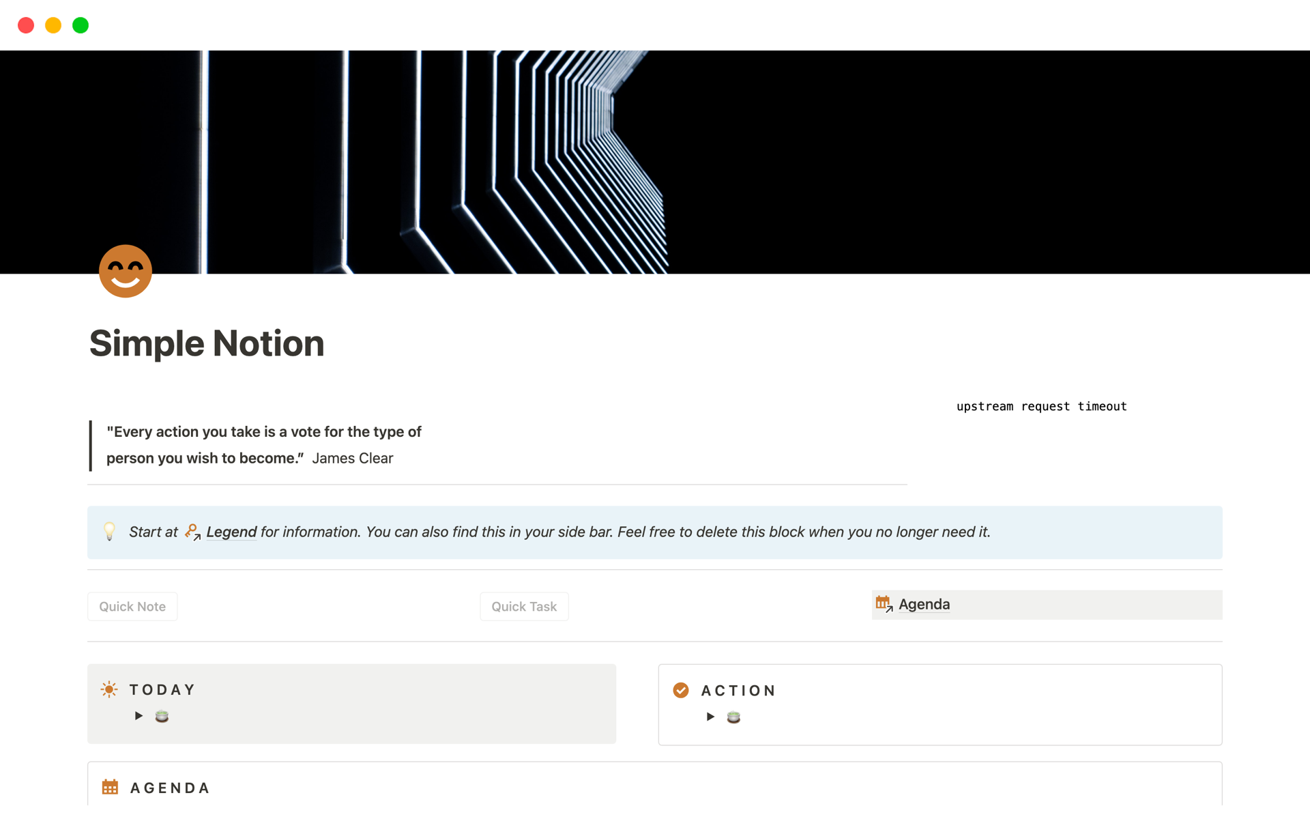Select the Legend menu item
1310x819 pixels.
click(x=230, y=531)
